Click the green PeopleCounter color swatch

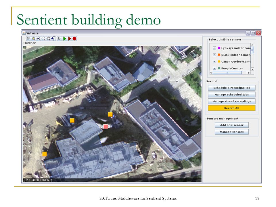(219, 68)
